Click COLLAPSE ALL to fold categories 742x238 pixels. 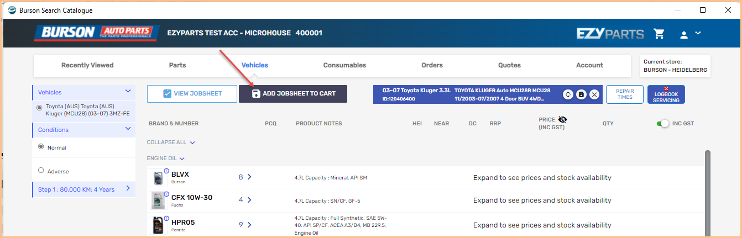171,142
